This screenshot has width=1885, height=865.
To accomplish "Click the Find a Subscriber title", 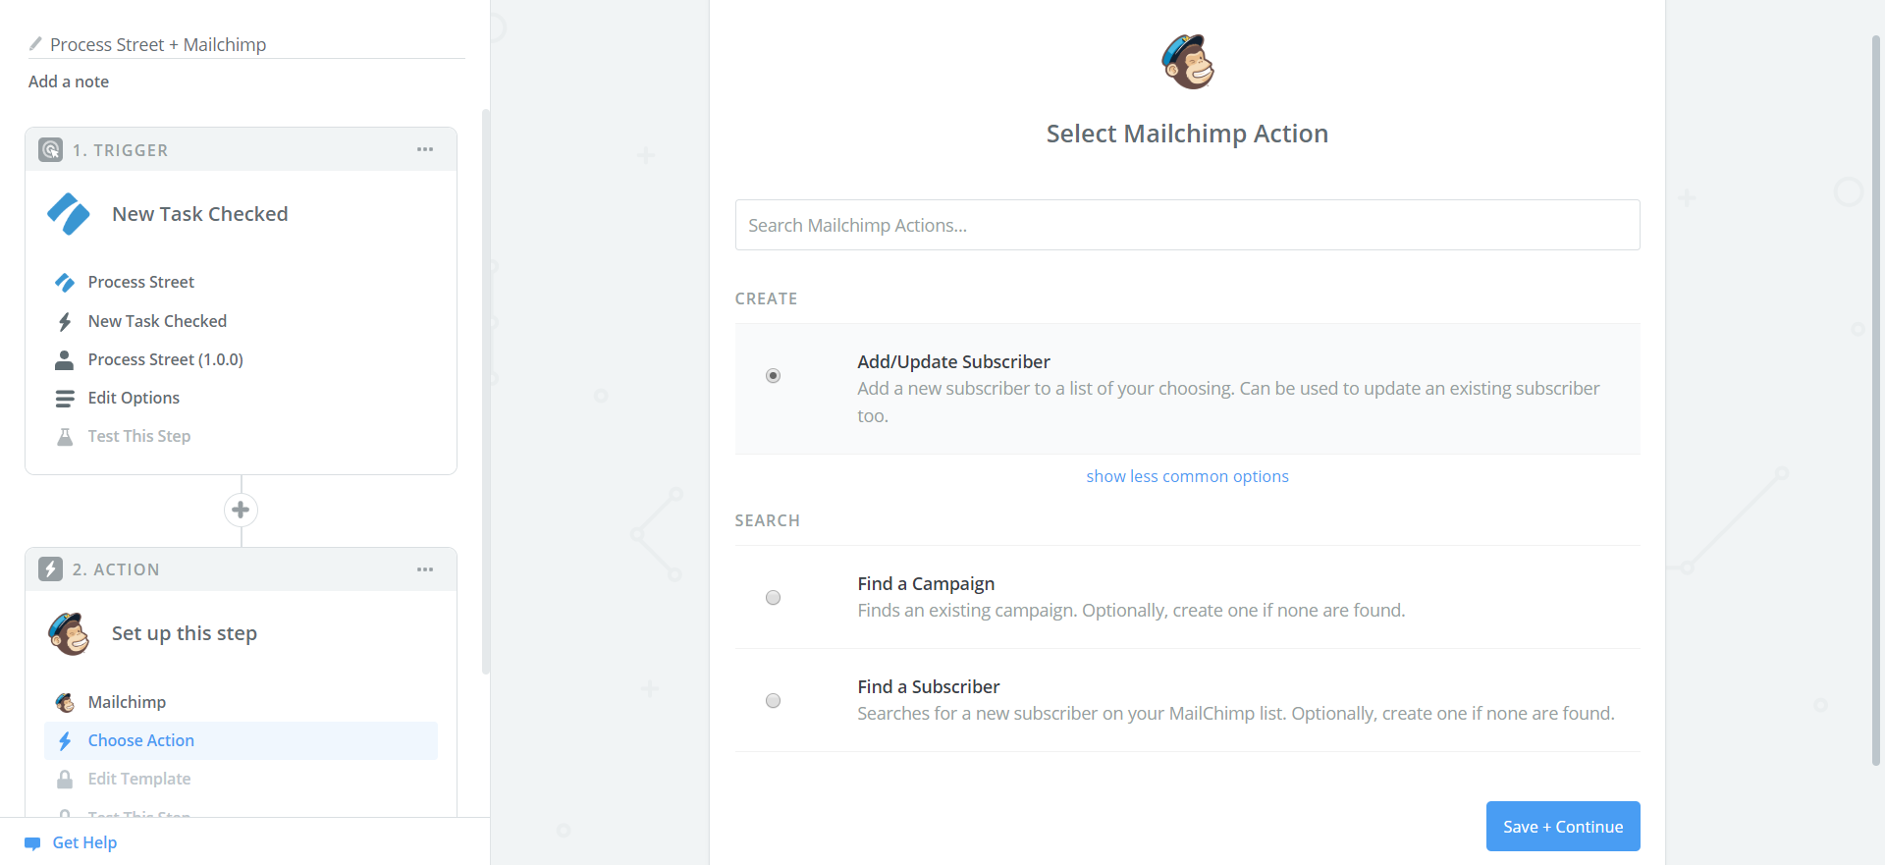I will (x=929, y=686).
